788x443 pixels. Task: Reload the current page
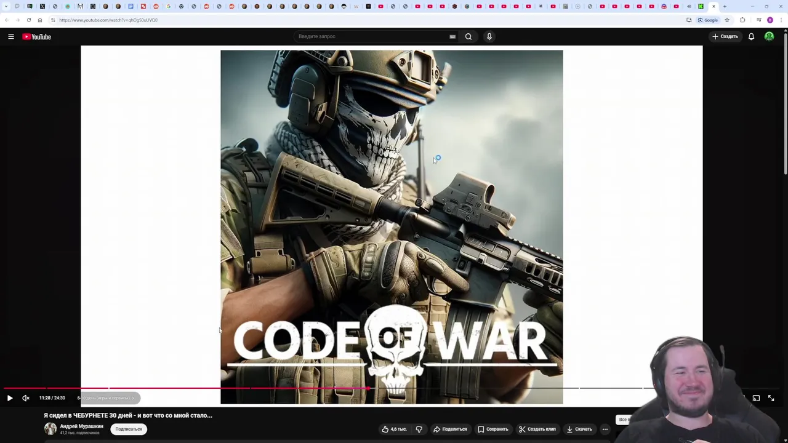pos(29,20)
